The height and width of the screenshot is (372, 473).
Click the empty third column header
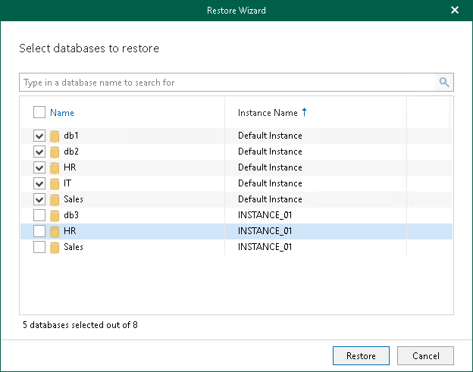tap(428, 113)
